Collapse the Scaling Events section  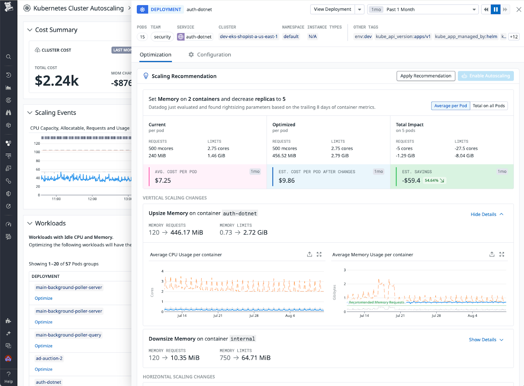[30, 112]
